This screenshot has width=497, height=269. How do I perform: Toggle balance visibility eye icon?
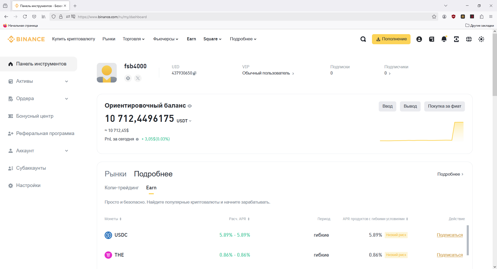pyautogui.click(x=189, y=106)
